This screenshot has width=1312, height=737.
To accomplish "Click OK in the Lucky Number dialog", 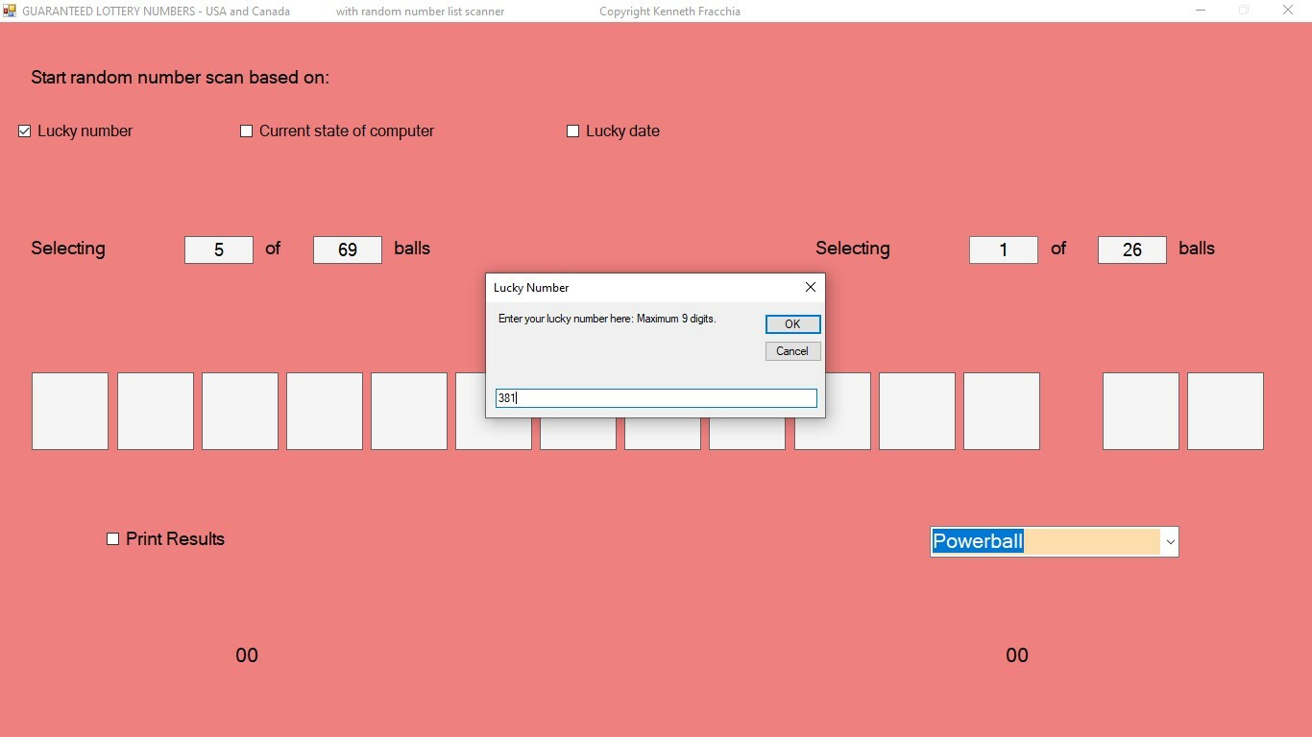I will pyautogui.click(x=792, y=324).
